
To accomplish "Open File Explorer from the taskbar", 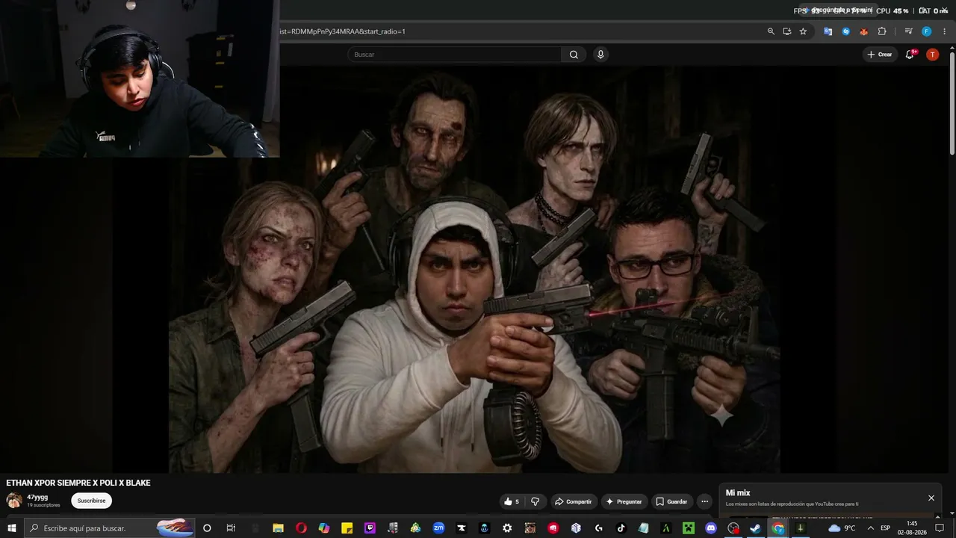I will point(278,528).
